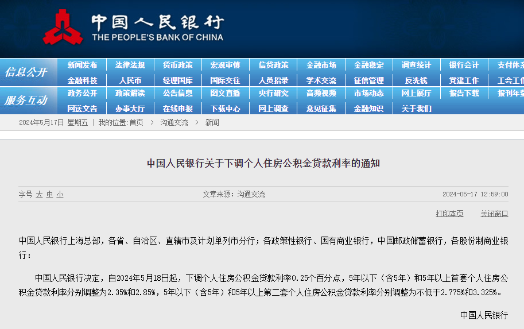The width and height of the screenshot is (524, 329).
Task: Click 关闭窗口 link
Action: pos(494,214)
